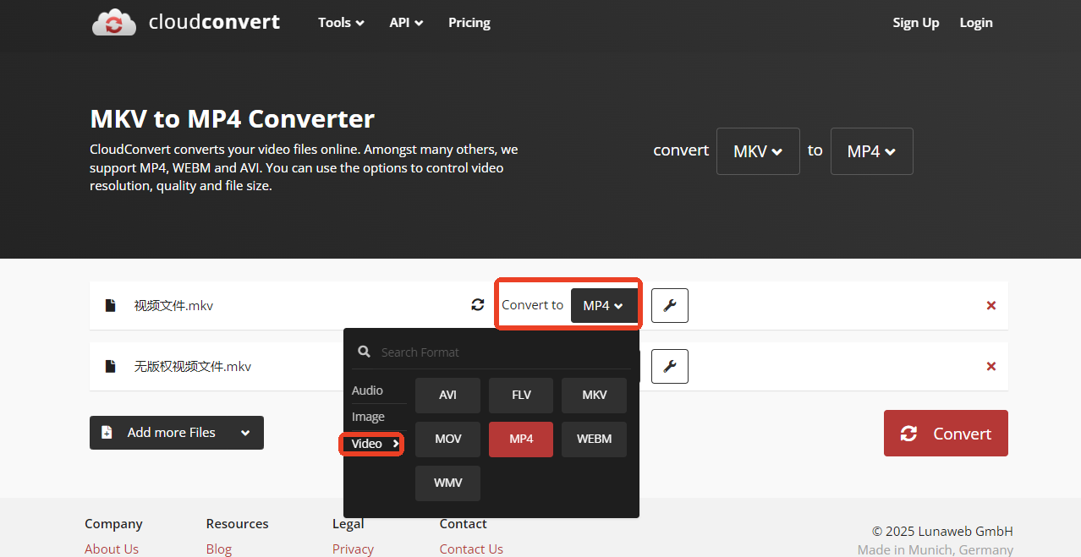Choose FLV as the output format
1081x557 pixels.
click(521, 396)
